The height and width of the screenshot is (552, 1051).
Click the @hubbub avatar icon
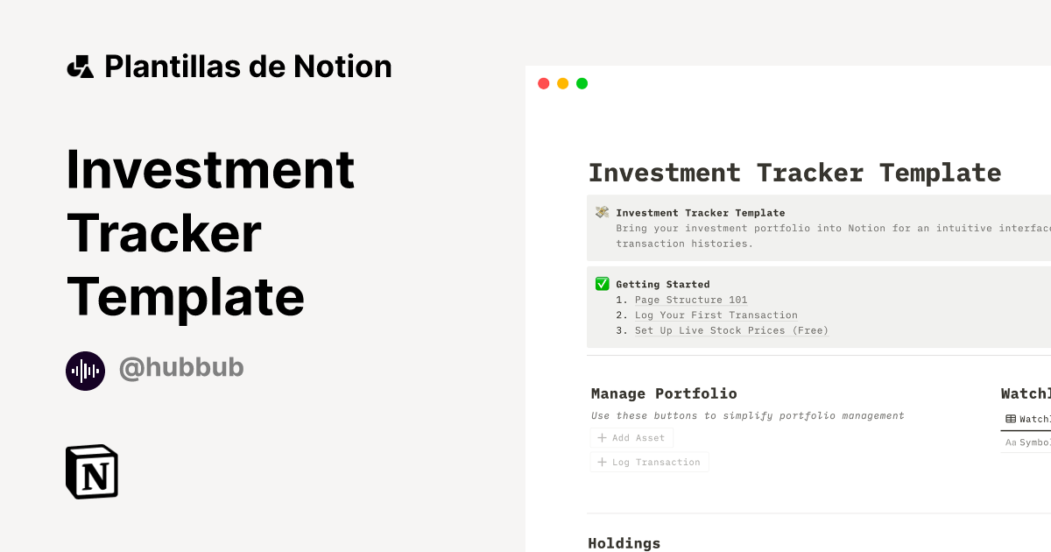tap(85, 369)
